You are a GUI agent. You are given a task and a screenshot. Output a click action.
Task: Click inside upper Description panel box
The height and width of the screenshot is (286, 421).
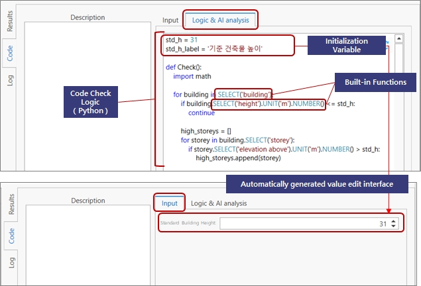(x=86, y=93)
